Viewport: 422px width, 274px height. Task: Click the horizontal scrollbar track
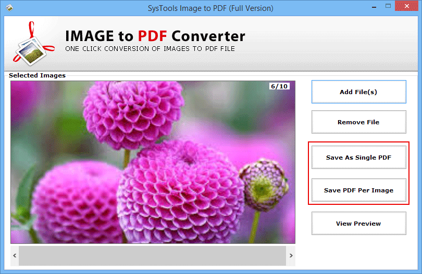152,255
